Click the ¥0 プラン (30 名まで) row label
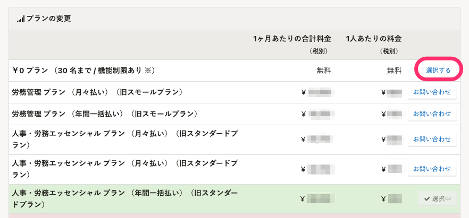This screenshot has height=218, width=469. (83, 71)
